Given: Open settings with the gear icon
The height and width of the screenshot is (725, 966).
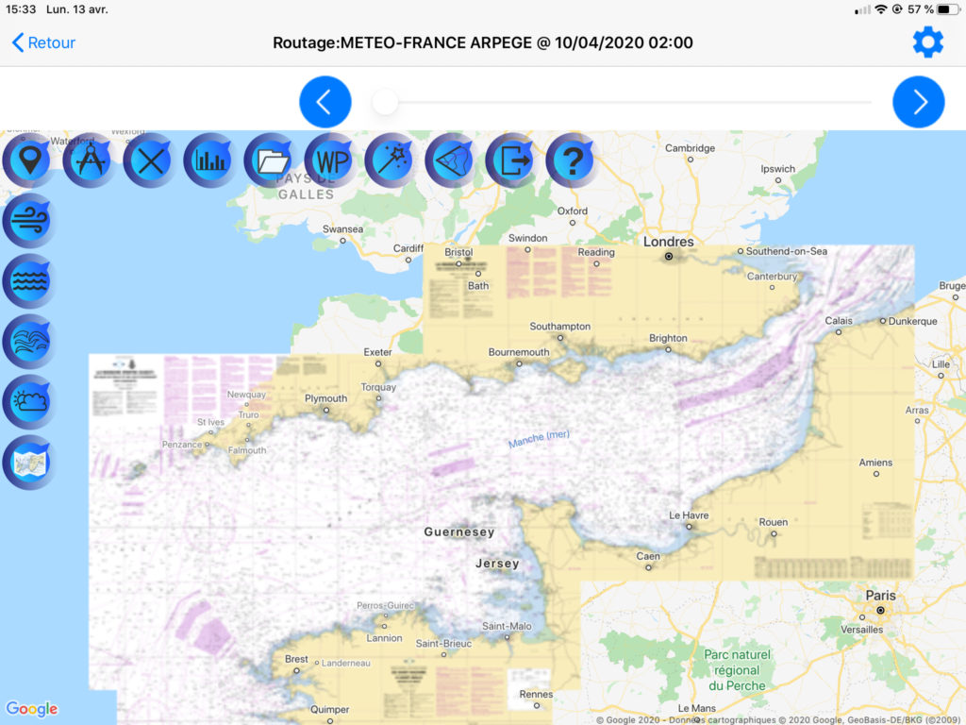Looking at the screenshot, I should (x=928, y=42).
